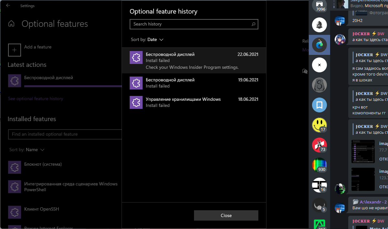Open inbox icon with 7096 badge
This screenshot has width=388, height=229.
click(319, 5)
